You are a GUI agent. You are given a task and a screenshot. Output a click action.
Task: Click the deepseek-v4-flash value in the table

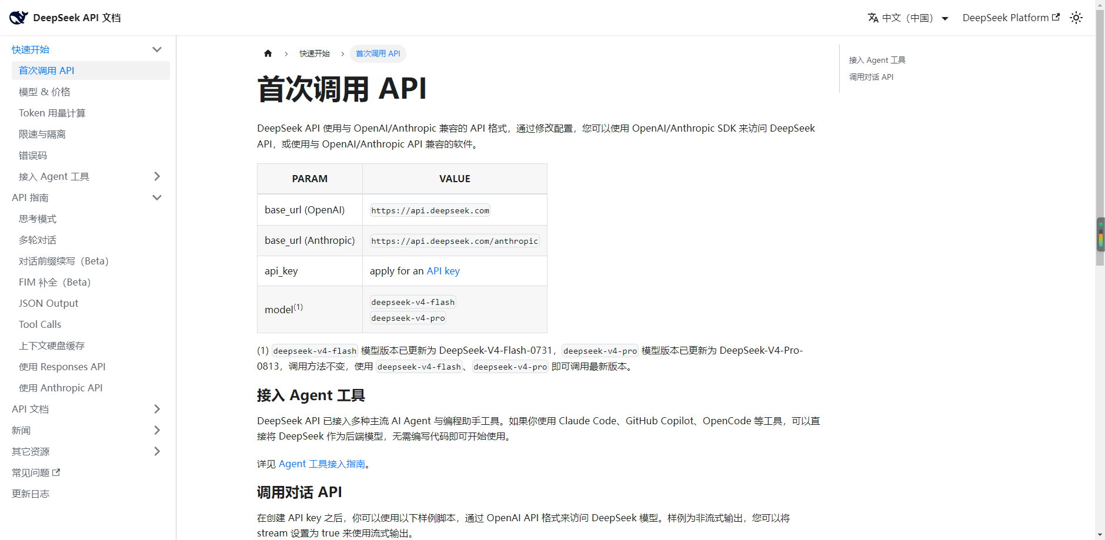[413, 302]
